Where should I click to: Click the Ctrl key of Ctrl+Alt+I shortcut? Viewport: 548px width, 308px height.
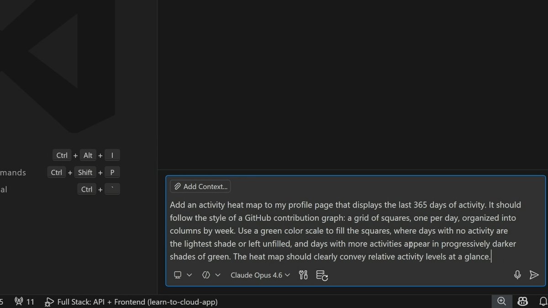point(62,155)
